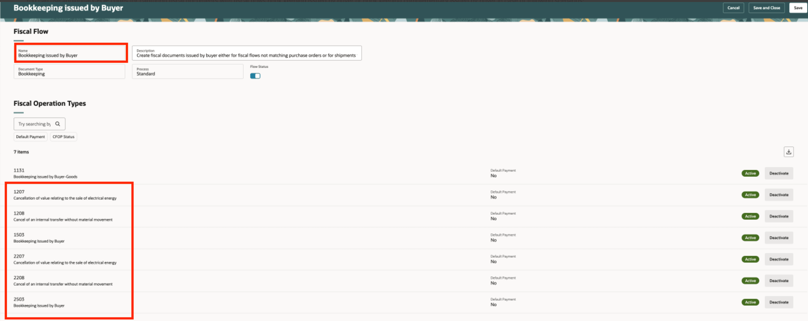This screenshot has width=808, height=321.
Task: Click the search magnifier icon
Action: 58,124
